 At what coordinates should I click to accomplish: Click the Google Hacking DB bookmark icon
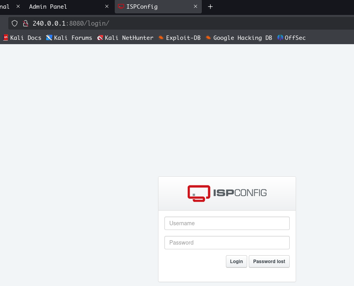pos(208,37)
